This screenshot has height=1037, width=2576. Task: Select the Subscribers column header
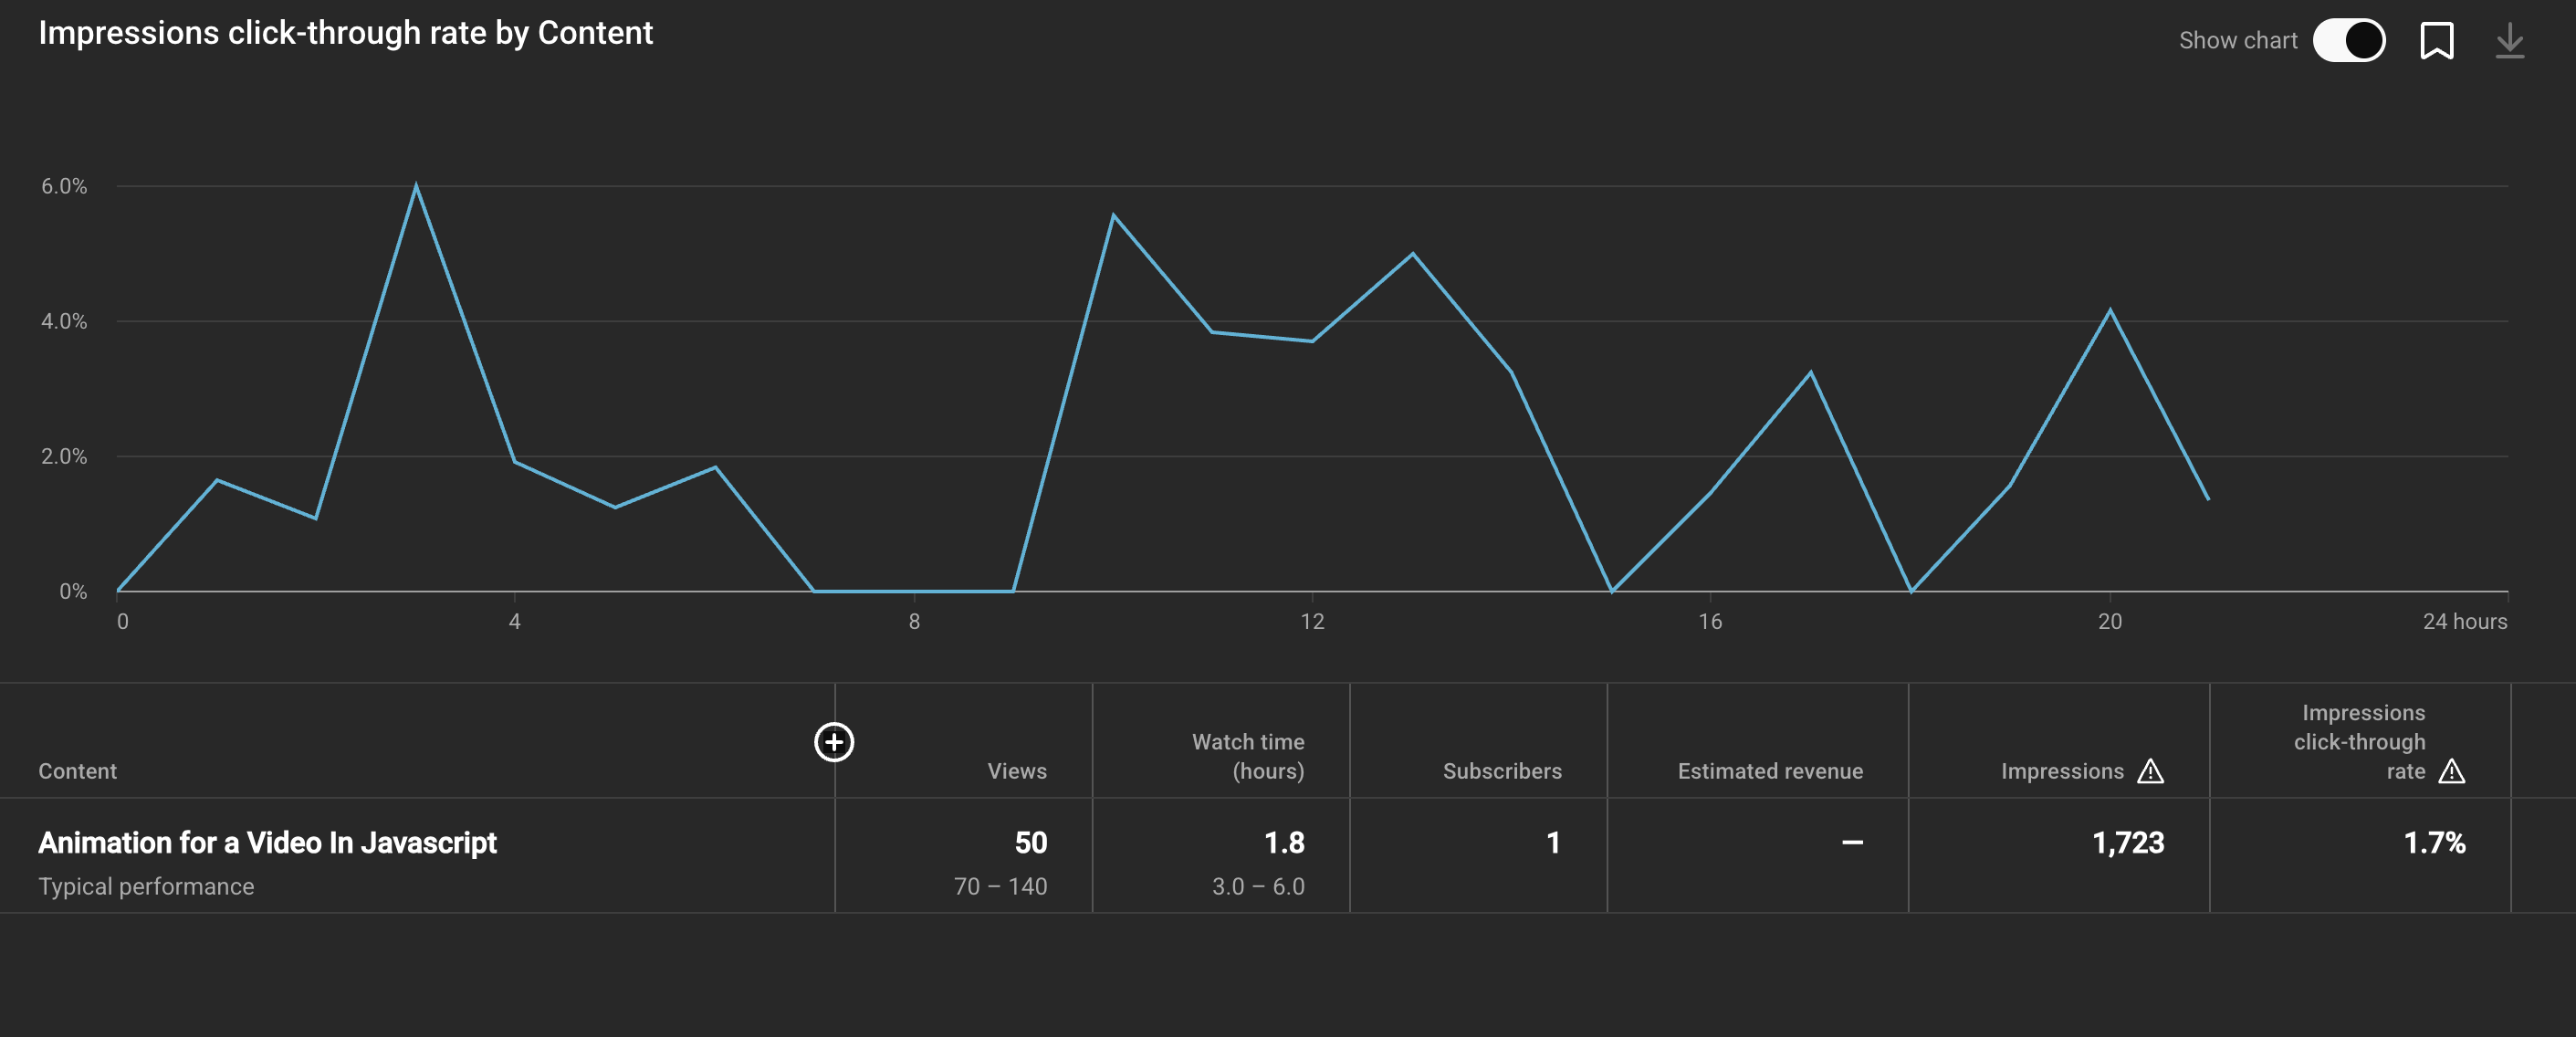1501,771
